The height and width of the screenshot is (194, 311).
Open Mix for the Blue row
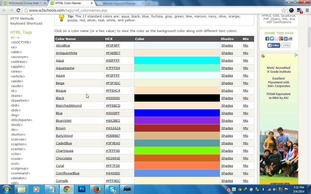point(246,113)
